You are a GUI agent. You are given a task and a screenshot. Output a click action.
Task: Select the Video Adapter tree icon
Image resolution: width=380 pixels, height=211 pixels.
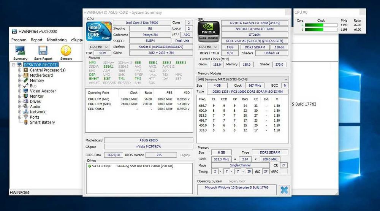click(x=26, y=91)
